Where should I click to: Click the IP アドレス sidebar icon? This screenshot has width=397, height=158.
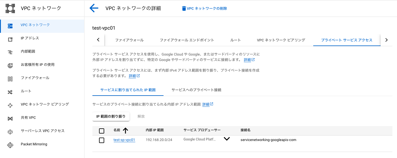click(10, 39)
